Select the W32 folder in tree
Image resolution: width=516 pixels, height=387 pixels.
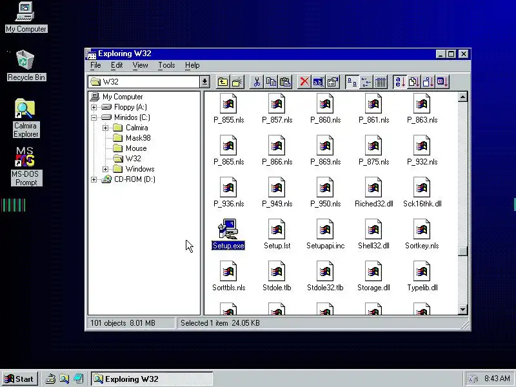coord(127,159)
